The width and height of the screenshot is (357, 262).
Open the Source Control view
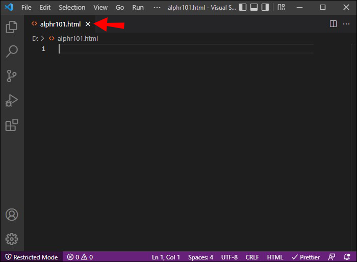coord(11,76)
